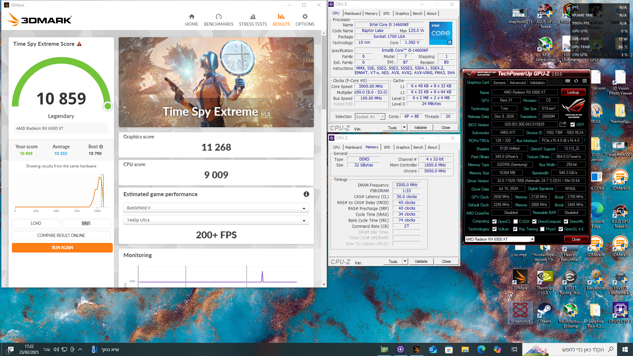Open Tools dropdown arrow in Memory CPU-Z
The height and width of the screenshot is (356, 633).
[405, 261]
